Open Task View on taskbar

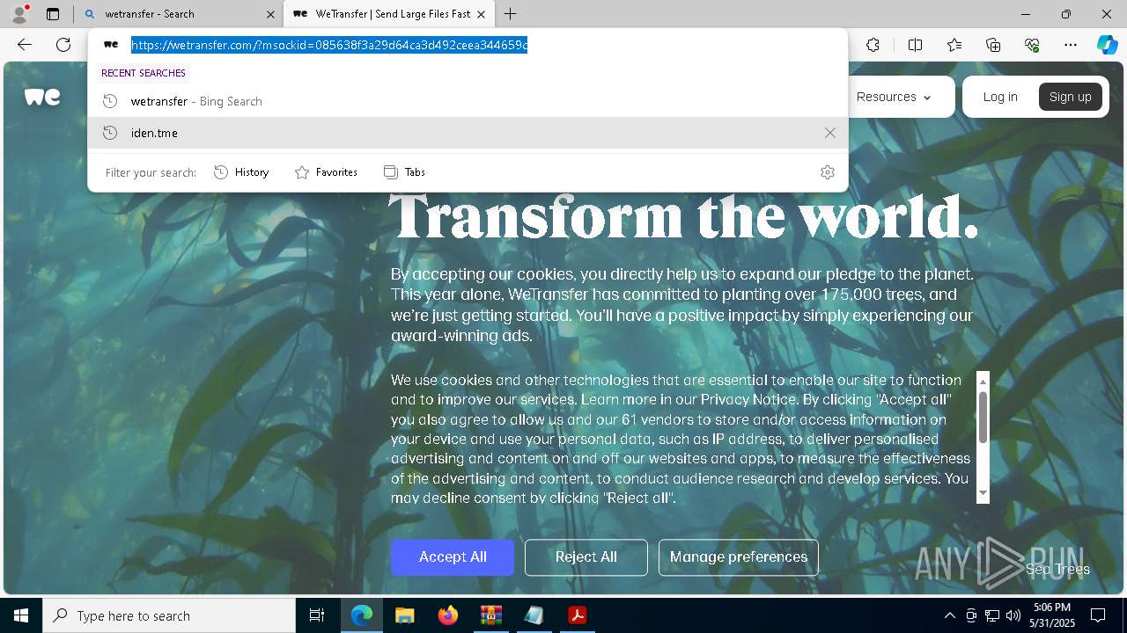tap(317, 615)
